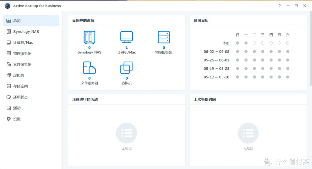
Task: Click the Active Backup for Business logo icon
Action: click(7, 5)
